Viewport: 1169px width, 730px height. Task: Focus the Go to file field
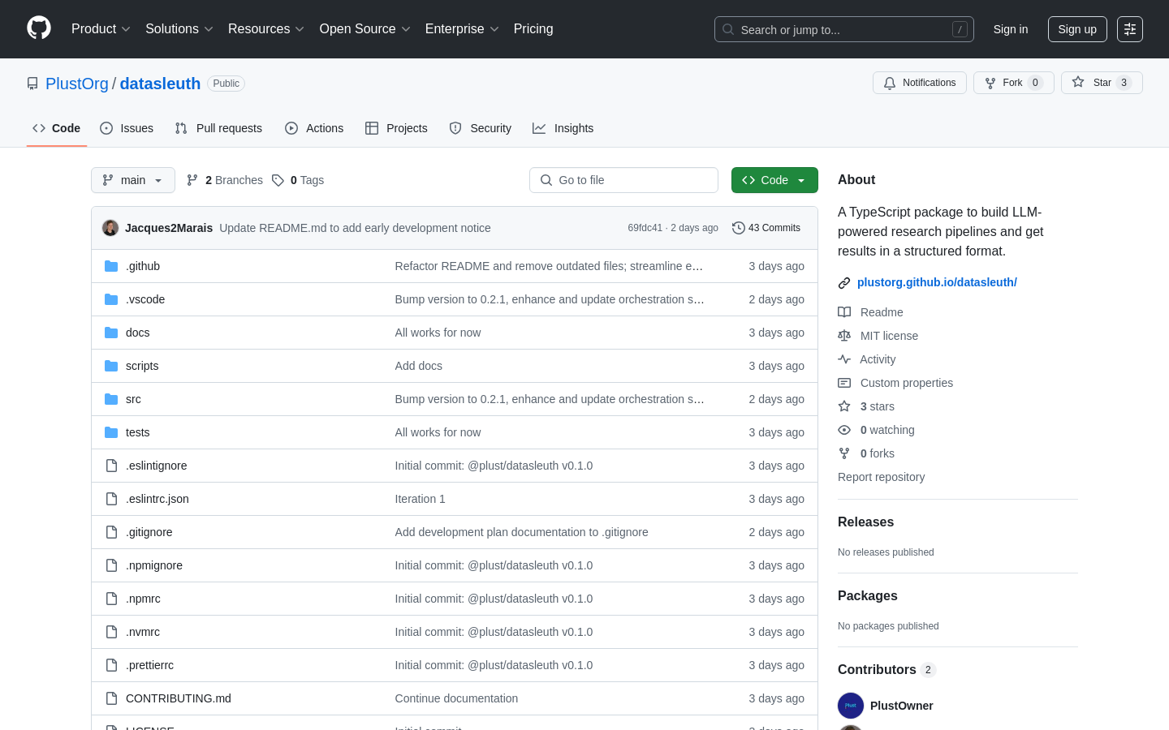(x=623, y=180)
